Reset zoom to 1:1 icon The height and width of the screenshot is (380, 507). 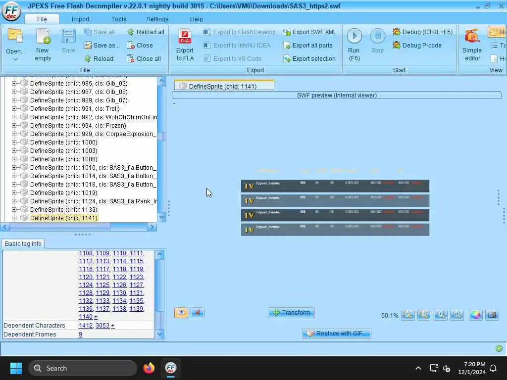point(440,315)
